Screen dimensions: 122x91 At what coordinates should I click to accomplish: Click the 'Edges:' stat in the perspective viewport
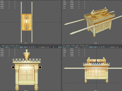pyautogui.click(x=65, y=3)
